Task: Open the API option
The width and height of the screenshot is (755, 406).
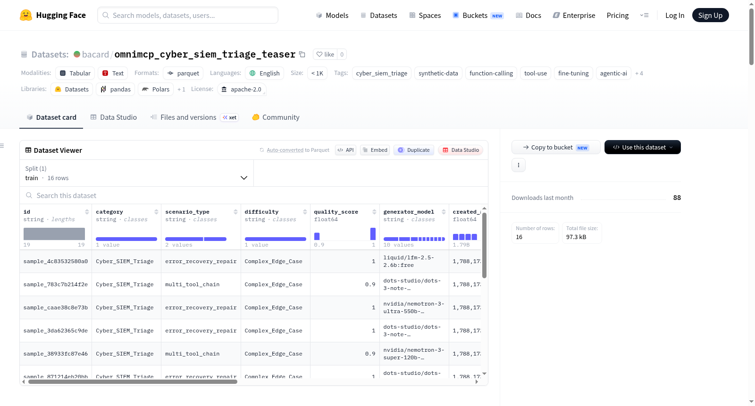Action: [x=345, y=150]
